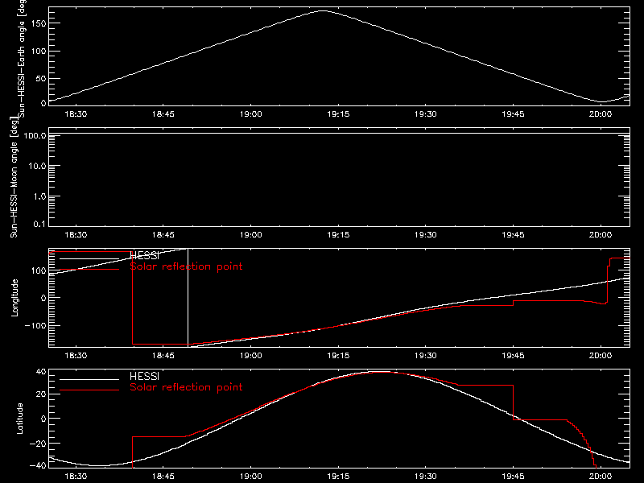Click 19:00 time label under Earth angle plot
The image size is (644, 483).
tap(251, 114)
